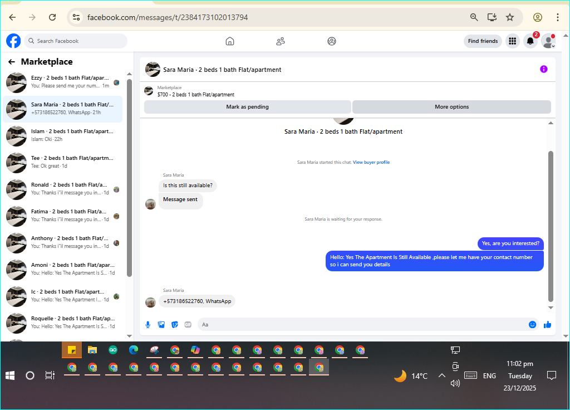Open the Anthony conversation
The image size is (570, 410).
click(63, 243)
